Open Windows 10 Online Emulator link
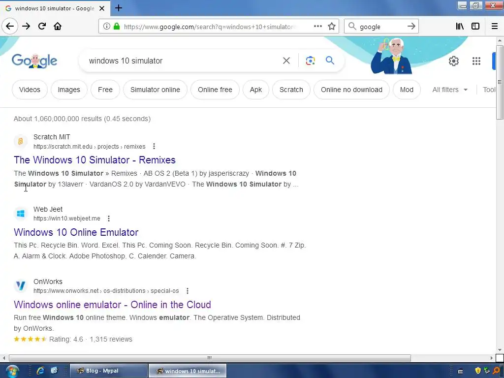 click(76, 232)
